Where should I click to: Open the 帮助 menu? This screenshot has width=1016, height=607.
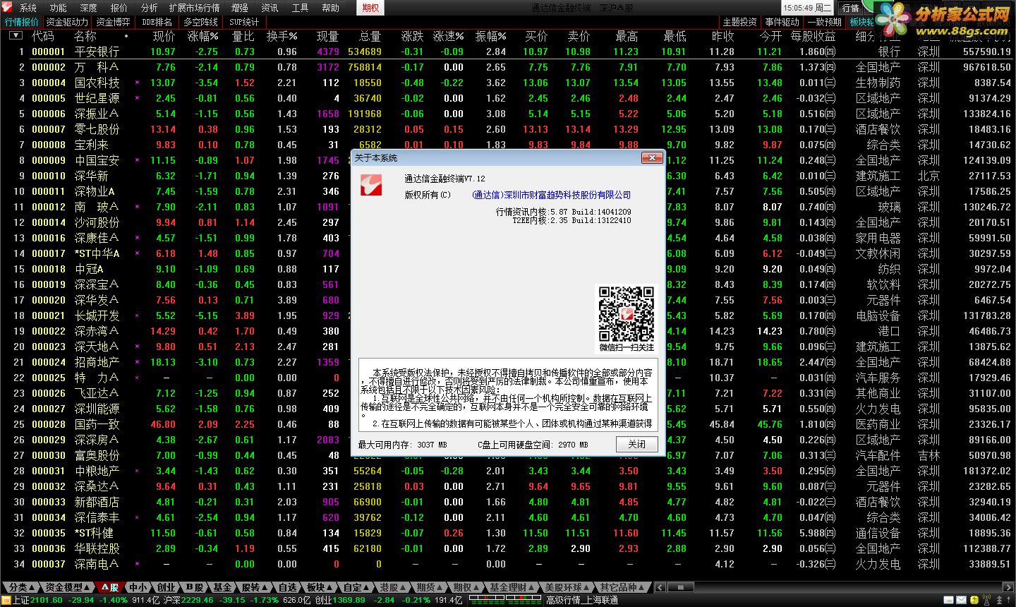tap(331, 8)
